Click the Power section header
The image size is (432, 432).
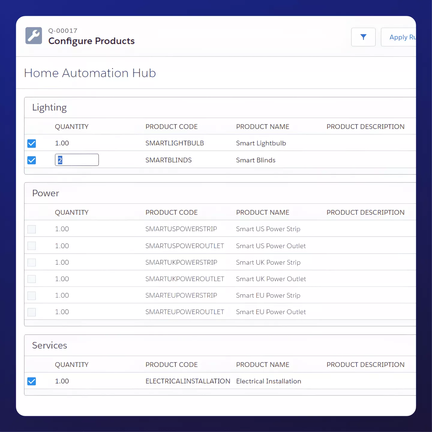45,193
